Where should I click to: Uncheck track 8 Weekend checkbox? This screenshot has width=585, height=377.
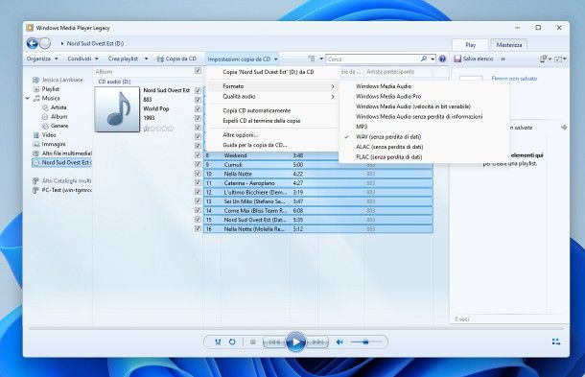point(198,155)
